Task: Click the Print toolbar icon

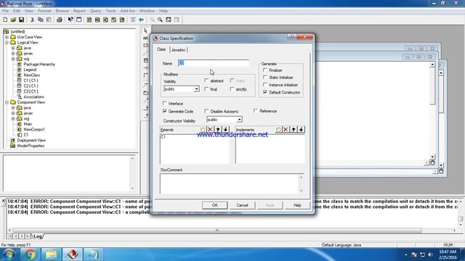Action: pos(60,20)
